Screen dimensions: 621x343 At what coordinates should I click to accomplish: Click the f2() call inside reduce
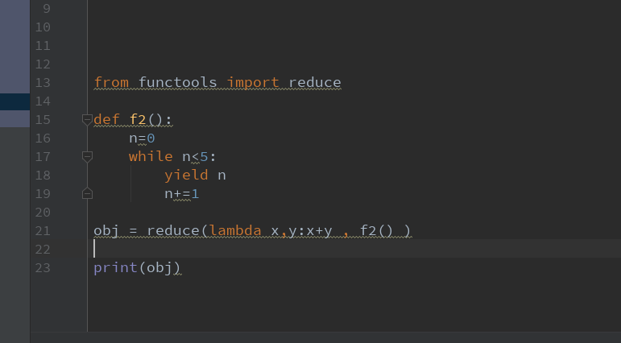click(376, 231)
